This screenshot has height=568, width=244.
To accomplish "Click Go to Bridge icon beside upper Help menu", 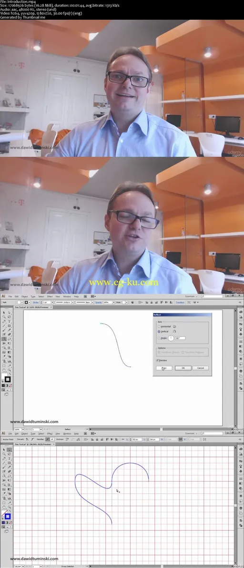I will (x=85, y=296).
